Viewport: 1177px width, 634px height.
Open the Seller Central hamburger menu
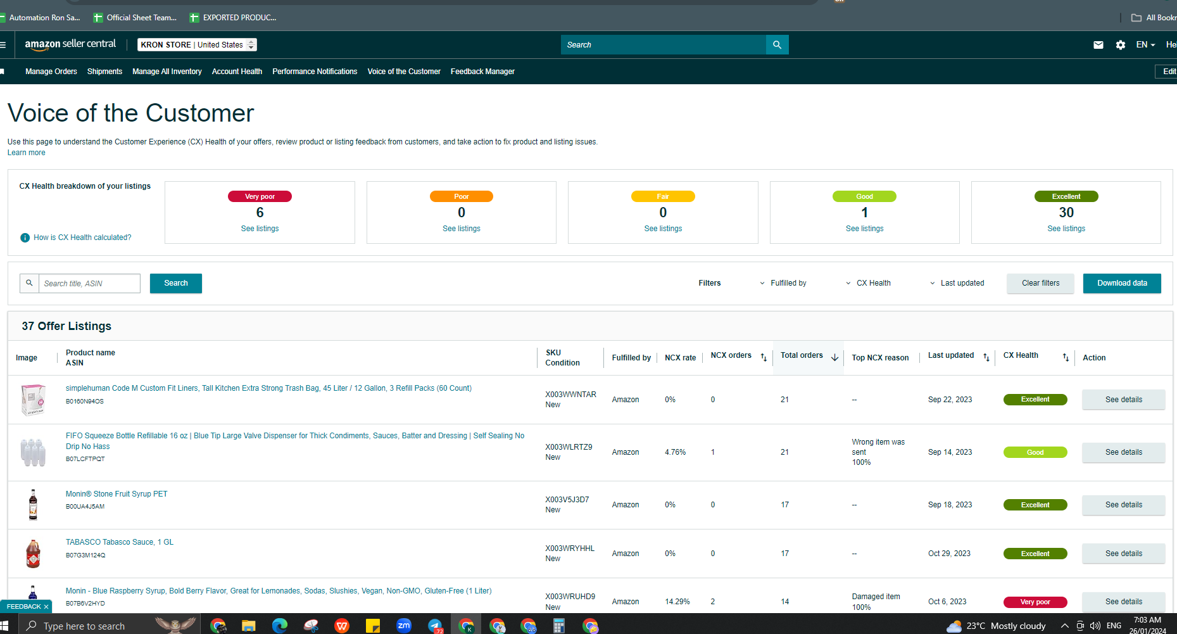(3, 45)
